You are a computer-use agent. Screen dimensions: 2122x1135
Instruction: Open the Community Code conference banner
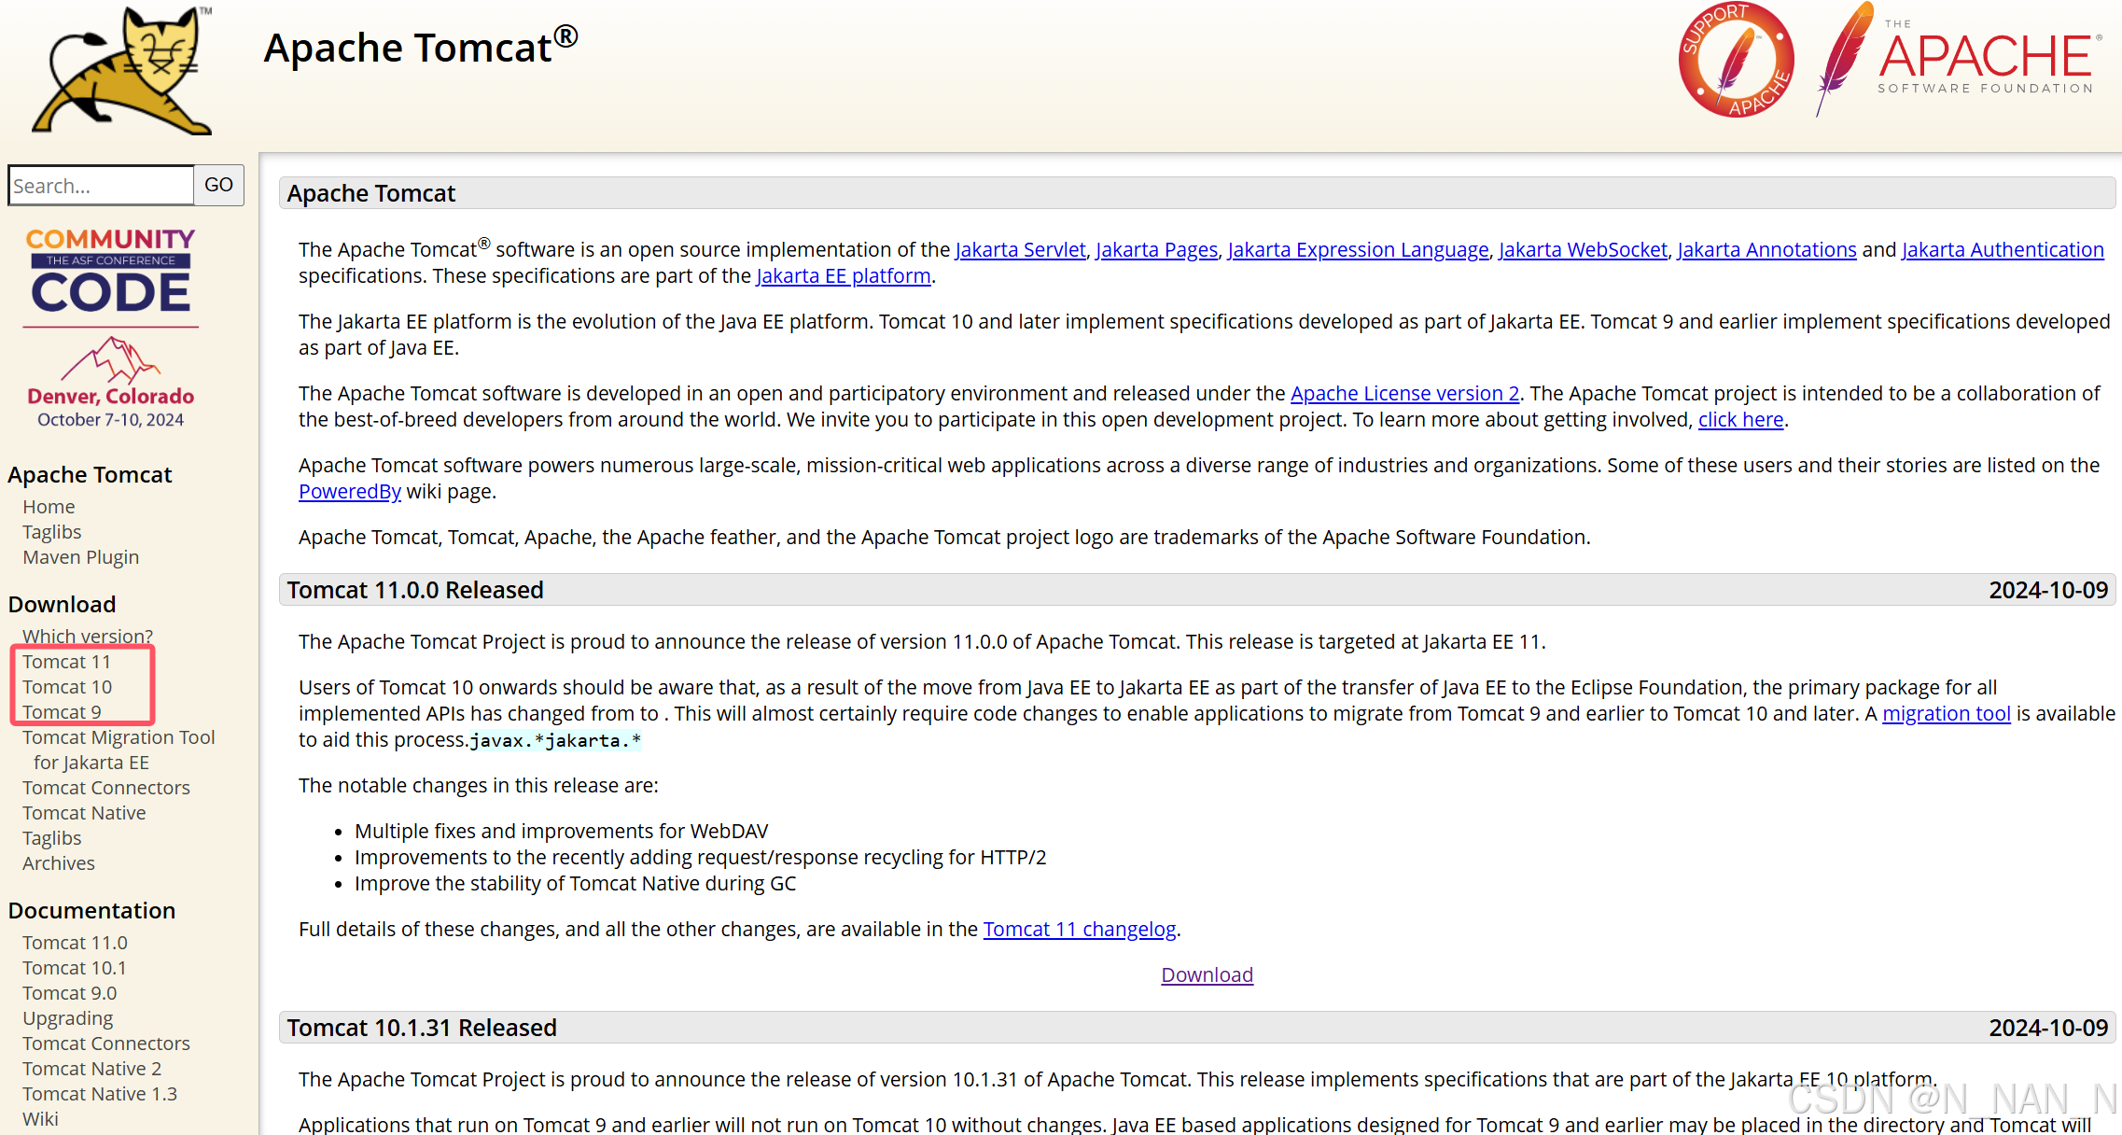111,327
